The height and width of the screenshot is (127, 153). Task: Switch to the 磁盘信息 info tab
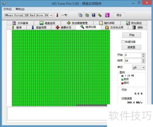[39, 28]
